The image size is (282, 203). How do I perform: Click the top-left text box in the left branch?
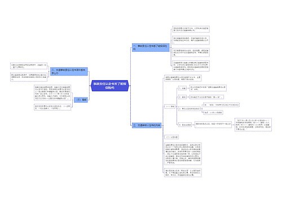point(29,66)
